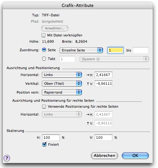Click the H offset field showing 2,41667

[104, 75]
